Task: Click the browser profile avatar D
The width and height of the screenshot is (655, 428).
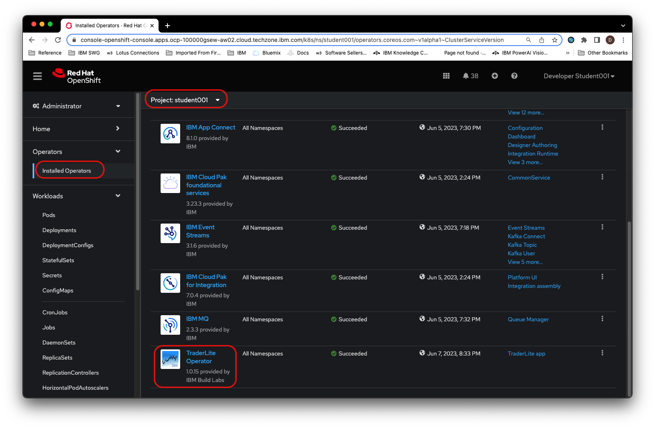Action: (610, 40)
